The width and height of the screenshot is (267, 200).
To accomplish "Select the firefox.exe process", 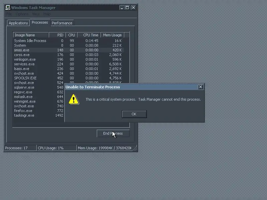I will pyautogui.click(x=39, y=111).
